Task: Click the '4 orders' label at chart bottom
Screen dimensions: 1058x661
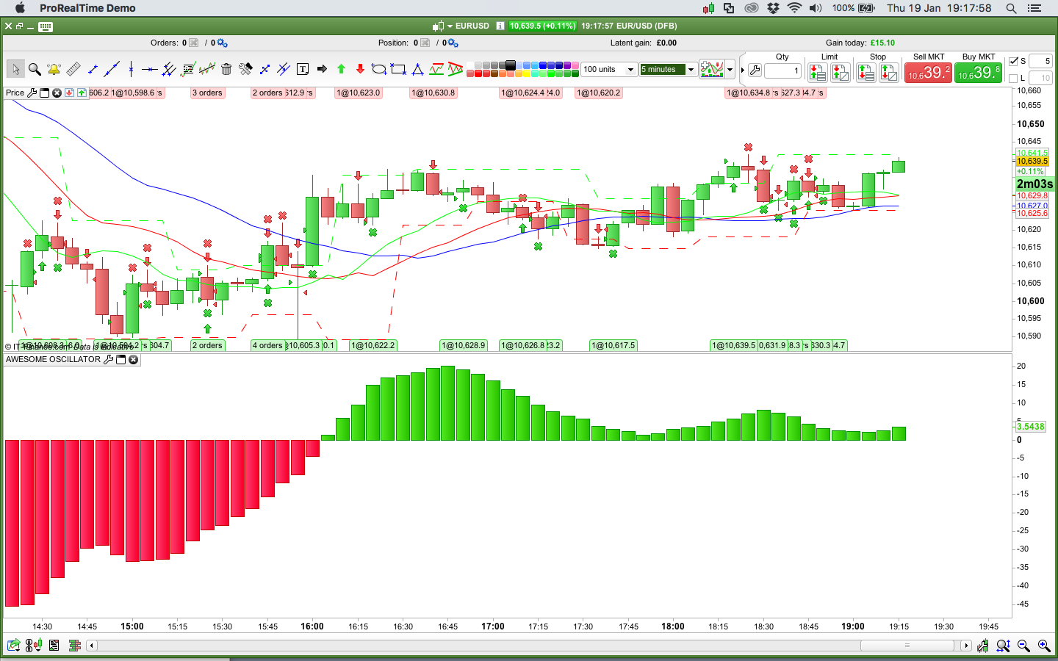Action: [267, 345]
